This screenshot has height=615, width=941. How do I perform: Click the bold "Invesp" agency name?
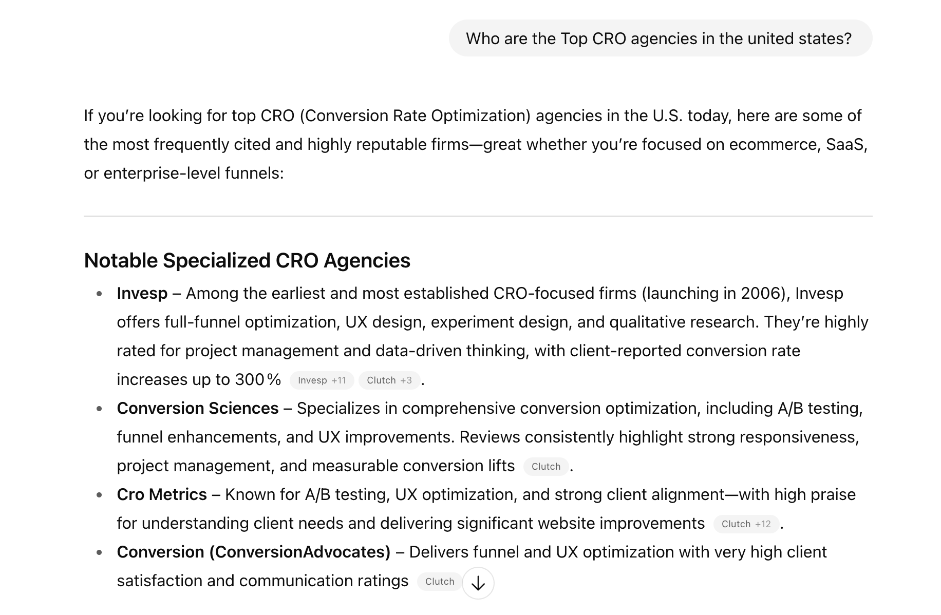142,293
